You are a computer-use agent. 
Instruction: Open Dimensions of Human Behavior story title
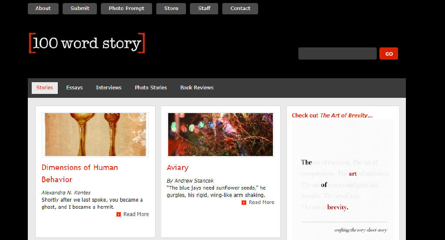pos(80,173)
